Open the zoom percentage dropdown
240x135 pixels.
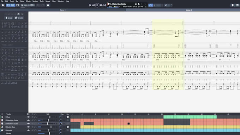26,5
